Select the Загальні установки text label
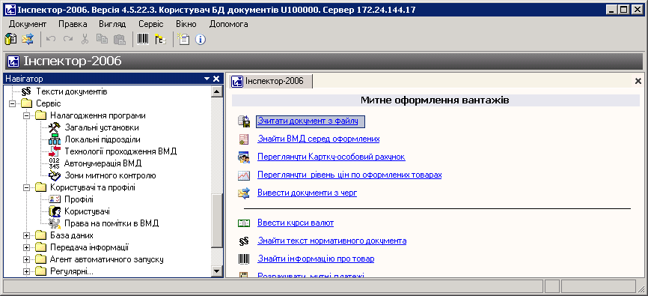The width and height of the screenshot is (648, 296). [102, 127]
